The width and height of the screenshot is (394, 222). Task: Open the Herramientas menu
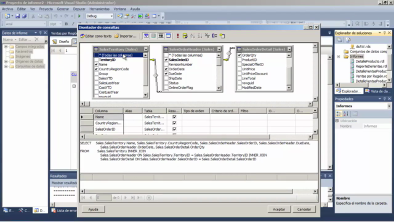pos(100,9)
